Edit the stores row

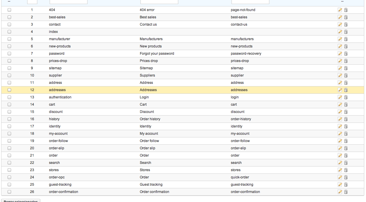point(340,170)
